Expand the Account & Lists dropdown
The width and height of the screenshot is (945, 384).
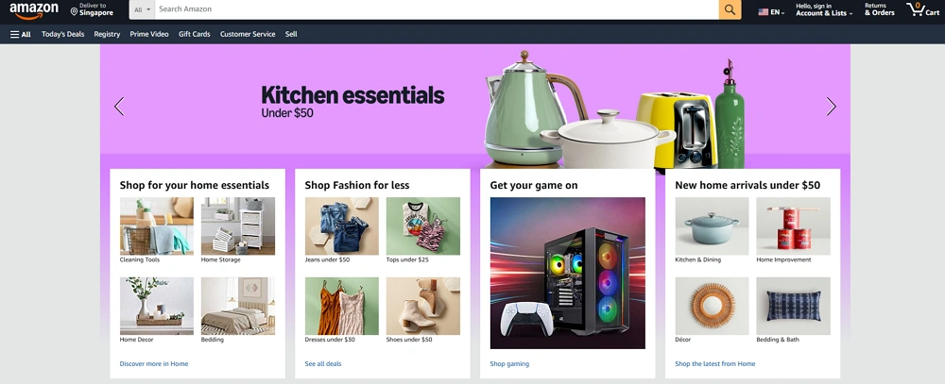824,9
